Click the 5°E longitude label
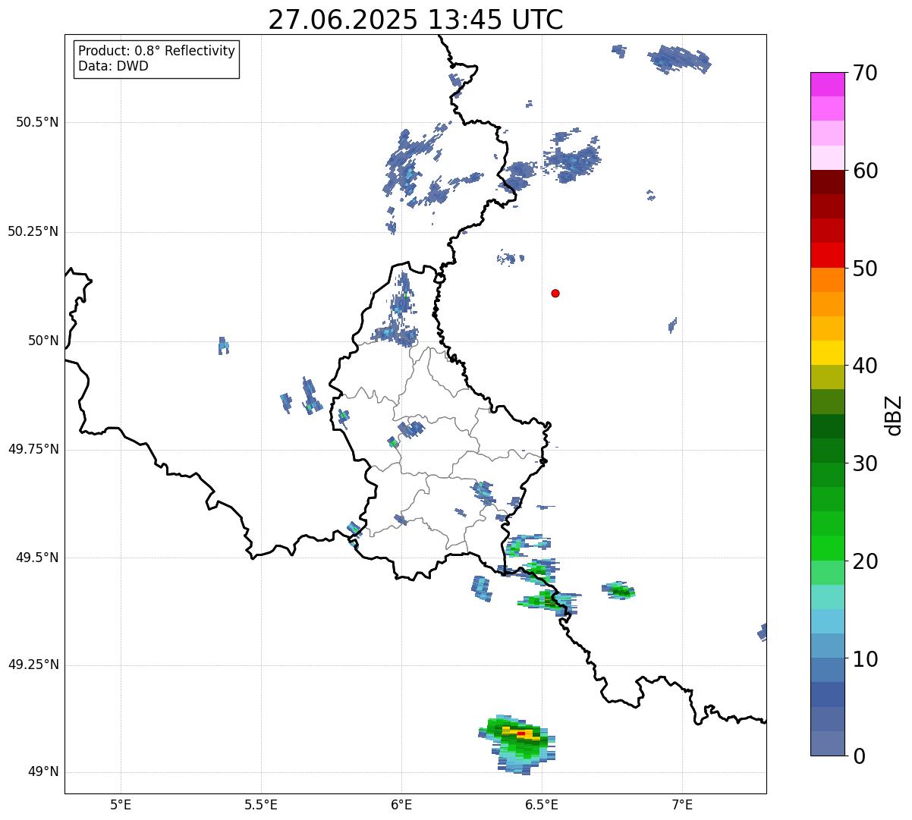The width and height of the screenshot is (912, 820). point(121,805)
